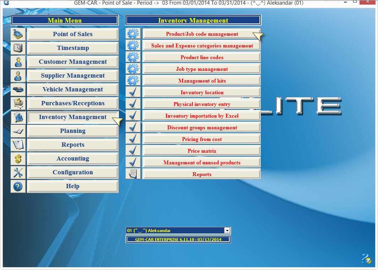Click the documents icon beside main menu Reports

click(18, 145)
